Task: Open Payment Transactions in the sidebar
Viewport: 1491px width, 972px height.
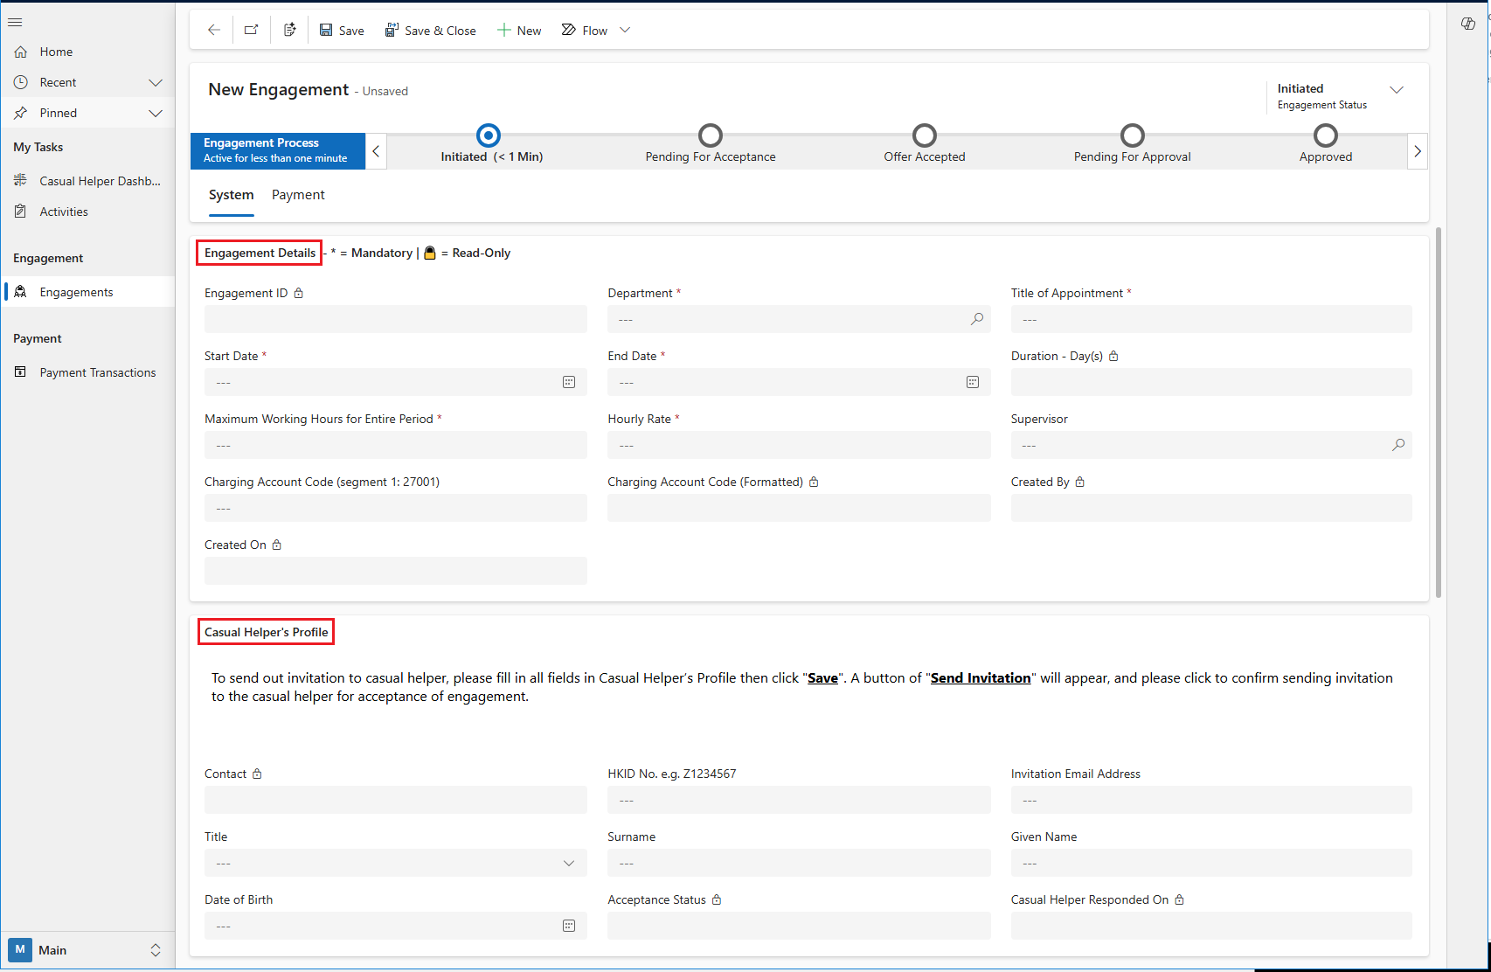Action: (97, 372)
